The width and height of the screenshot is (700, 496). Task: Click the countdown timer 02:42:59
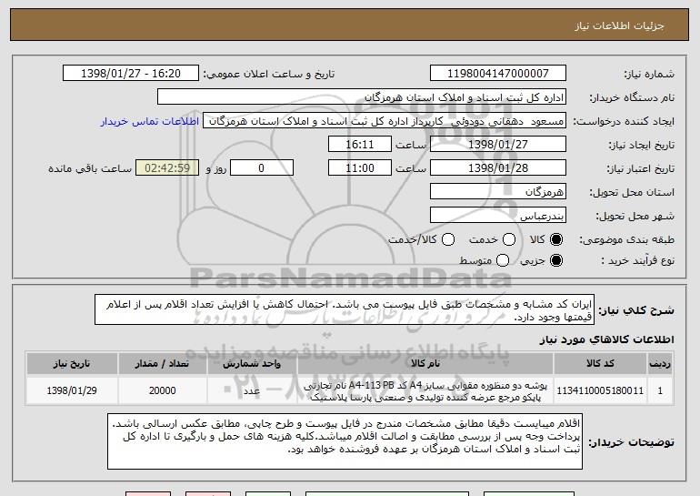click(x=167, y=168)
